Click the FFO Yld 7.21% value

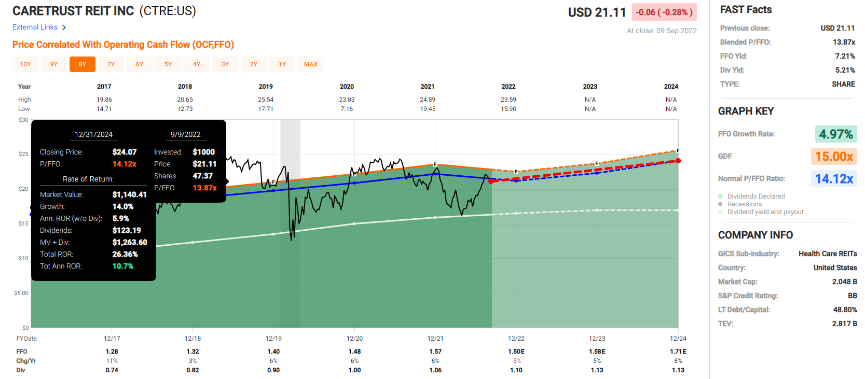845,56
